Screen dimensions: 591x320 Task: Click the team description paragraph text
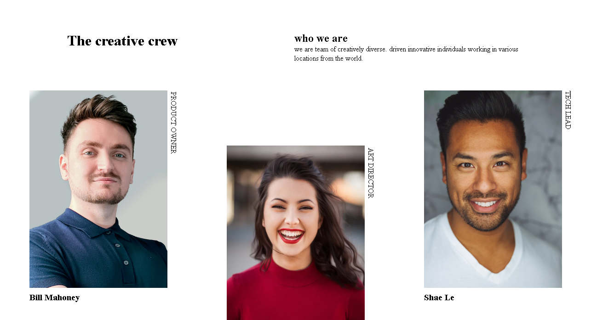[406, 54]
